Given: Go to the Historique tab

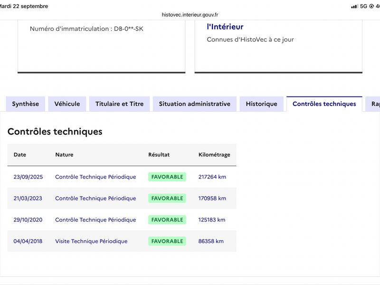Looking at the screenshot, I should (x=262, y=104).
